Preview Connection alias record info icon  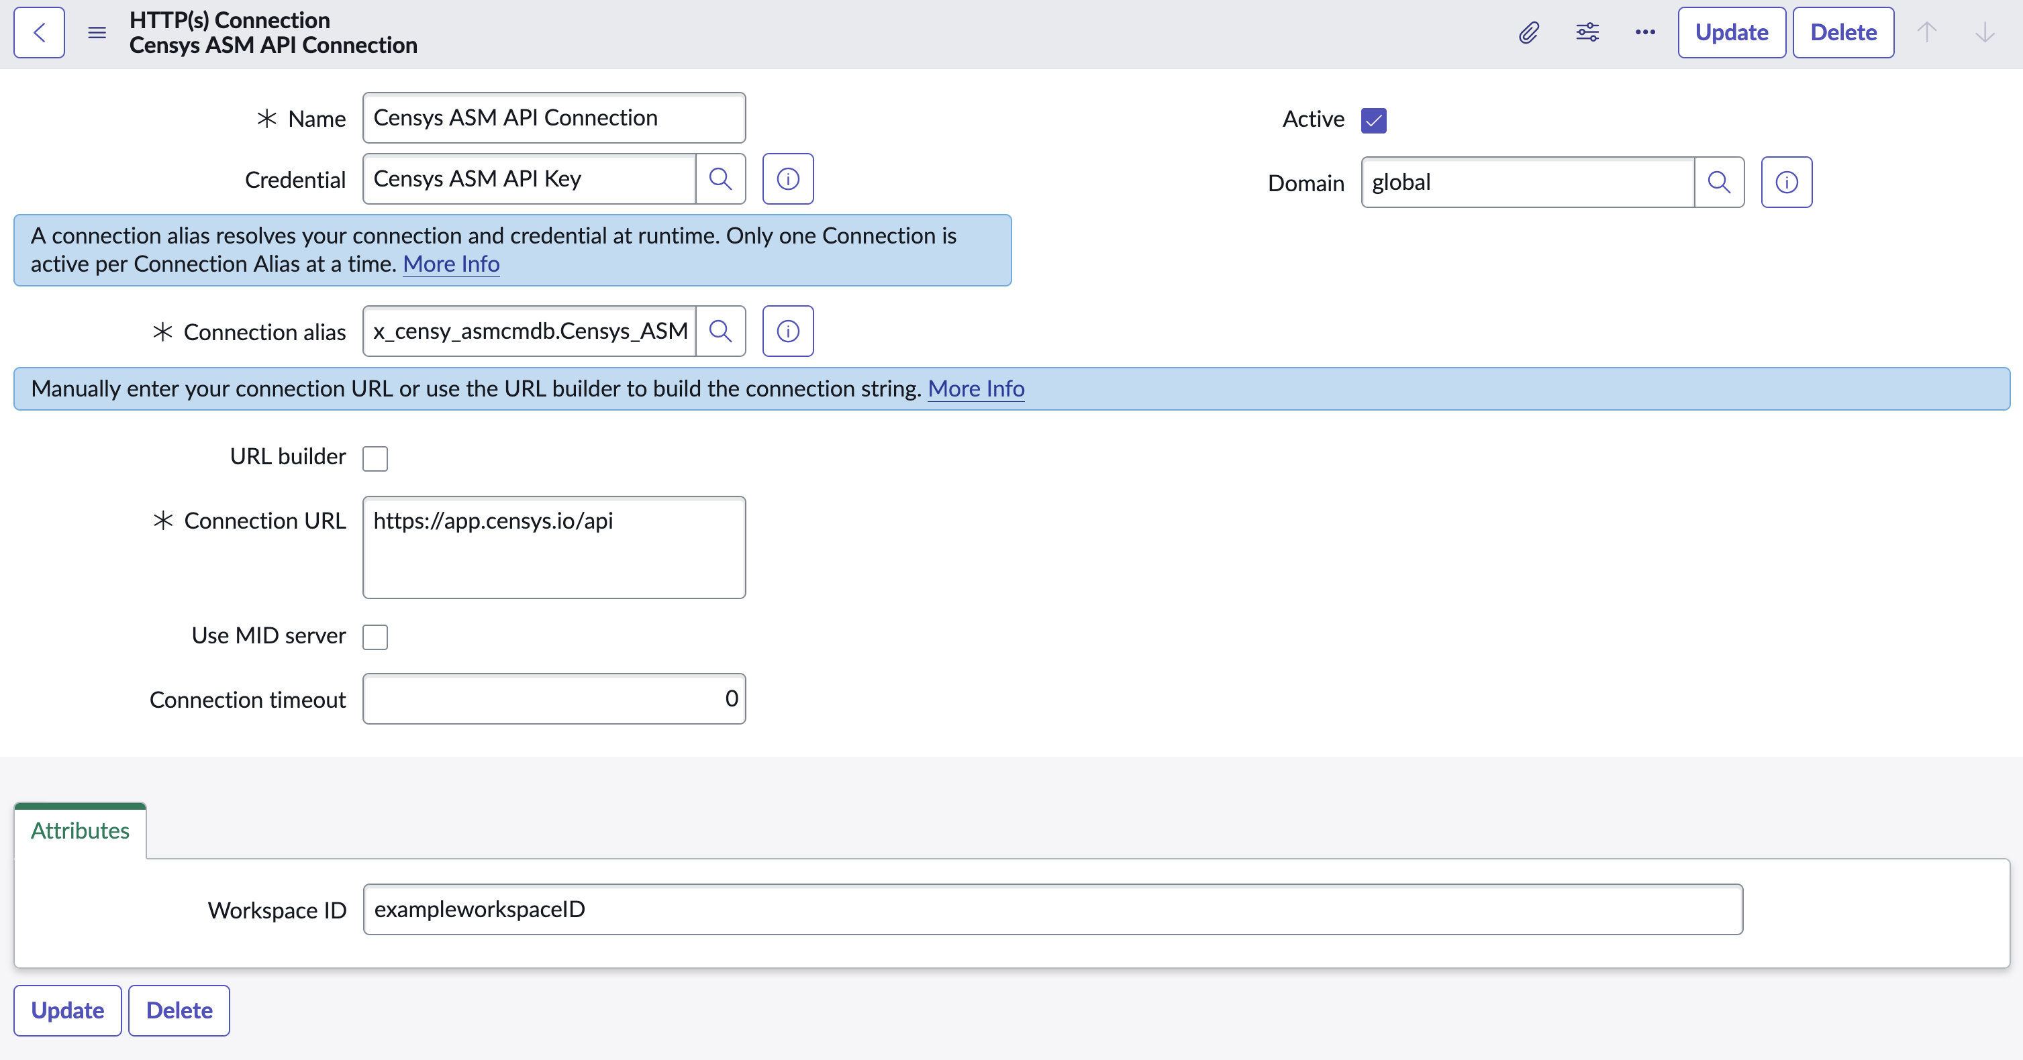pos(788,331)
